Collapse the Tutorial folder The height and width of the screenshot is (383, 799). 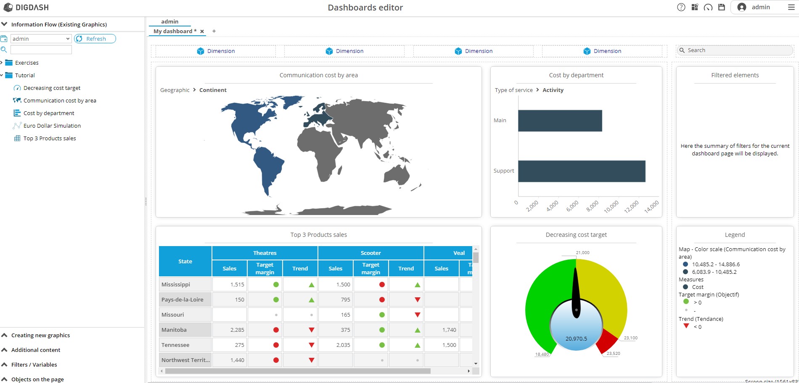(2, 75)
